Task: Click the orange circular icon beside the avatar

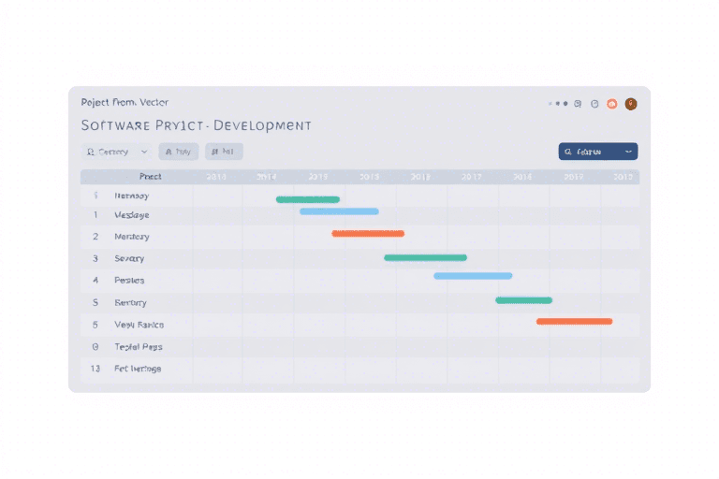Action: point(611,104)
